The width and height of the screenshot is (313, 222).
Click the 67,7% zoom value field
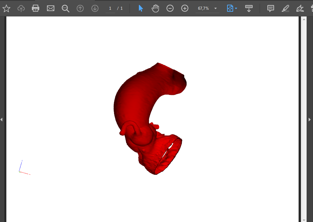(x=203, y=8)
